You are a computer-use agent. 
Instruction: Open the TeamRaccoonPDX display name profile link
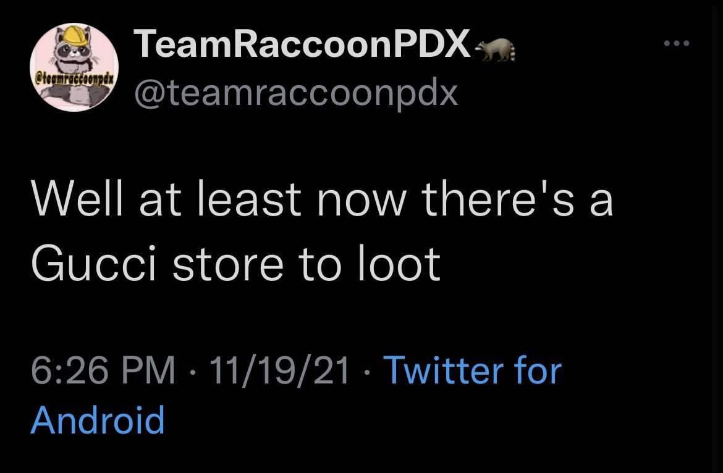click(303, 45)
